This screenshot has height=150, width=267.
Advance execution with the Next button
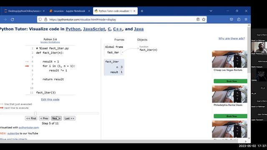56,118
